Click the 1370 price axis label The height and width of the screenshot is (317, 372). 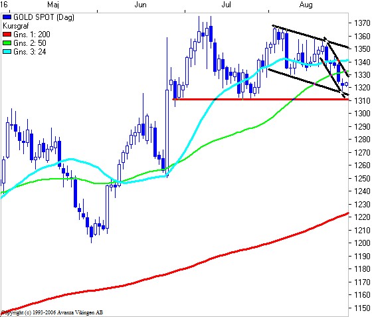pos(362,23)
